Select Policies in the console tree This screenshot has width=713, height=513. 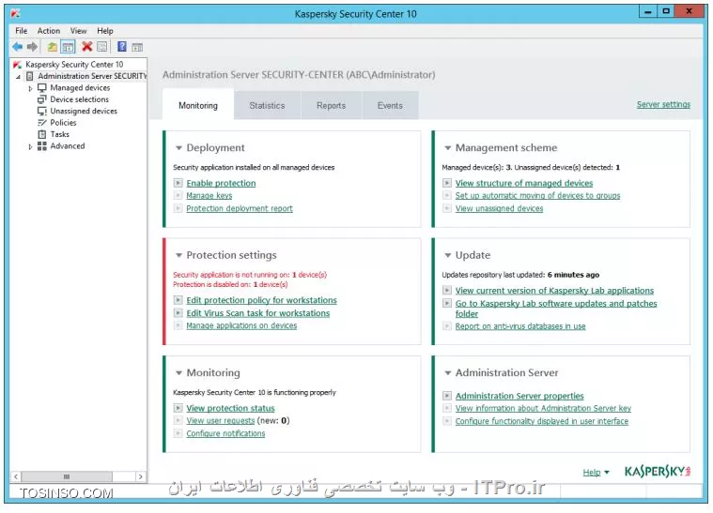[x=63, y=123]
